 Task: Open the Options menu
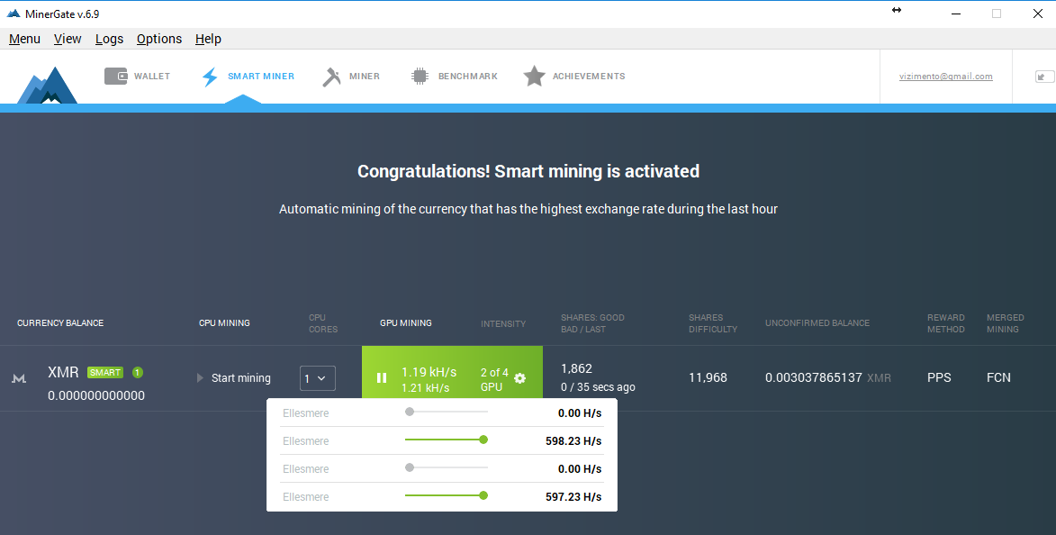[159, 39]
